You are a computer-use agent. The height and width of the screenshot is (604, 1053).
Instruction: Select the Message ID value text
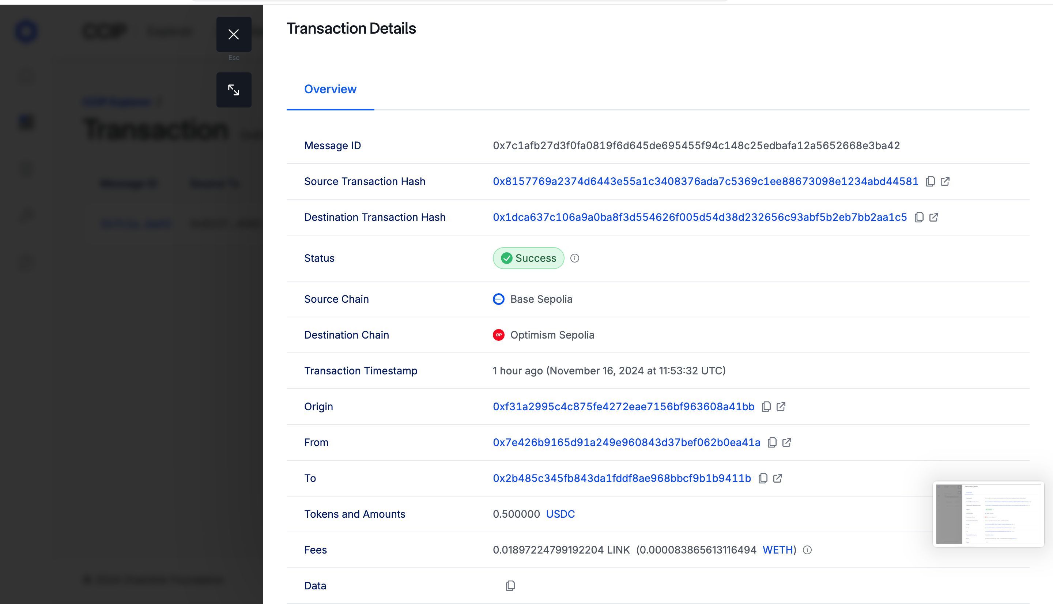(696, 146)
